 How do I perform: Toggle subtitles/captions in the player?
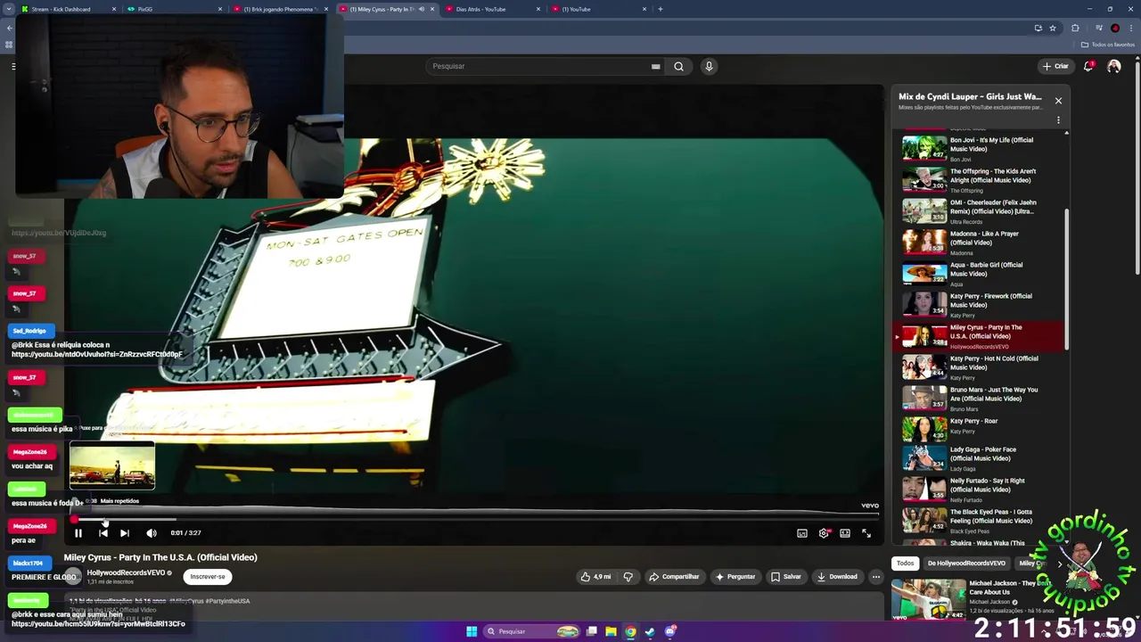(802, 533)
